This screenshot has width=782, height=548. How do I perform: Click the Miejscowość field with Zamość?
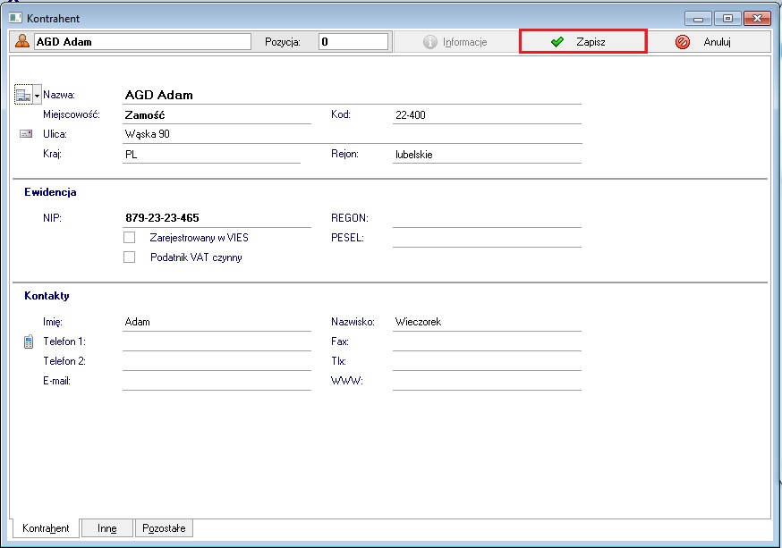click(x=217, y=115)
